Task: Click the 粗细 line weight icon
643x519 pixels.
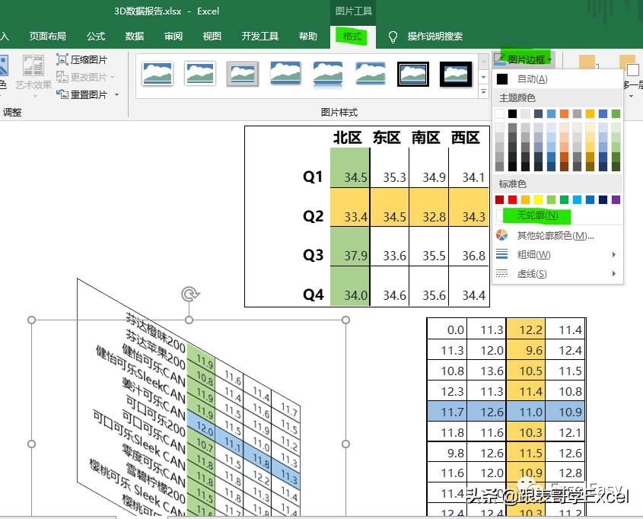Action: point(502,254)
